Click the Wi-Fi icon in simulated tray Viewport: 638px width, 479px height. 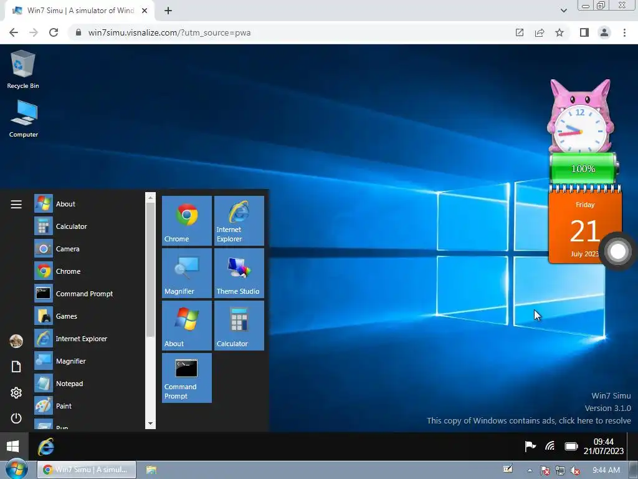(550, 447)
